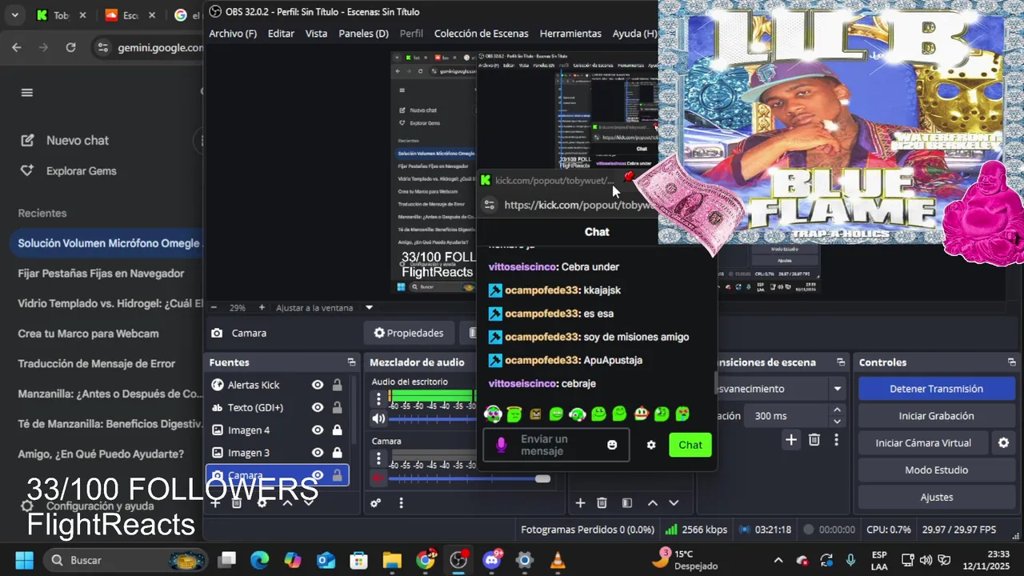Open Kick chat settings gear
The width and height of the screenshot is (1024, 576).
coord(651,445)
